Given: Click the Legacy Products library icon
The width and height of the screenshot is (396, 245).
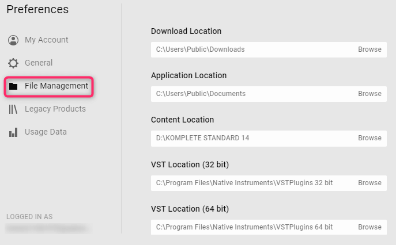Looking at the screenshot, I should click(x=13, y=109).
